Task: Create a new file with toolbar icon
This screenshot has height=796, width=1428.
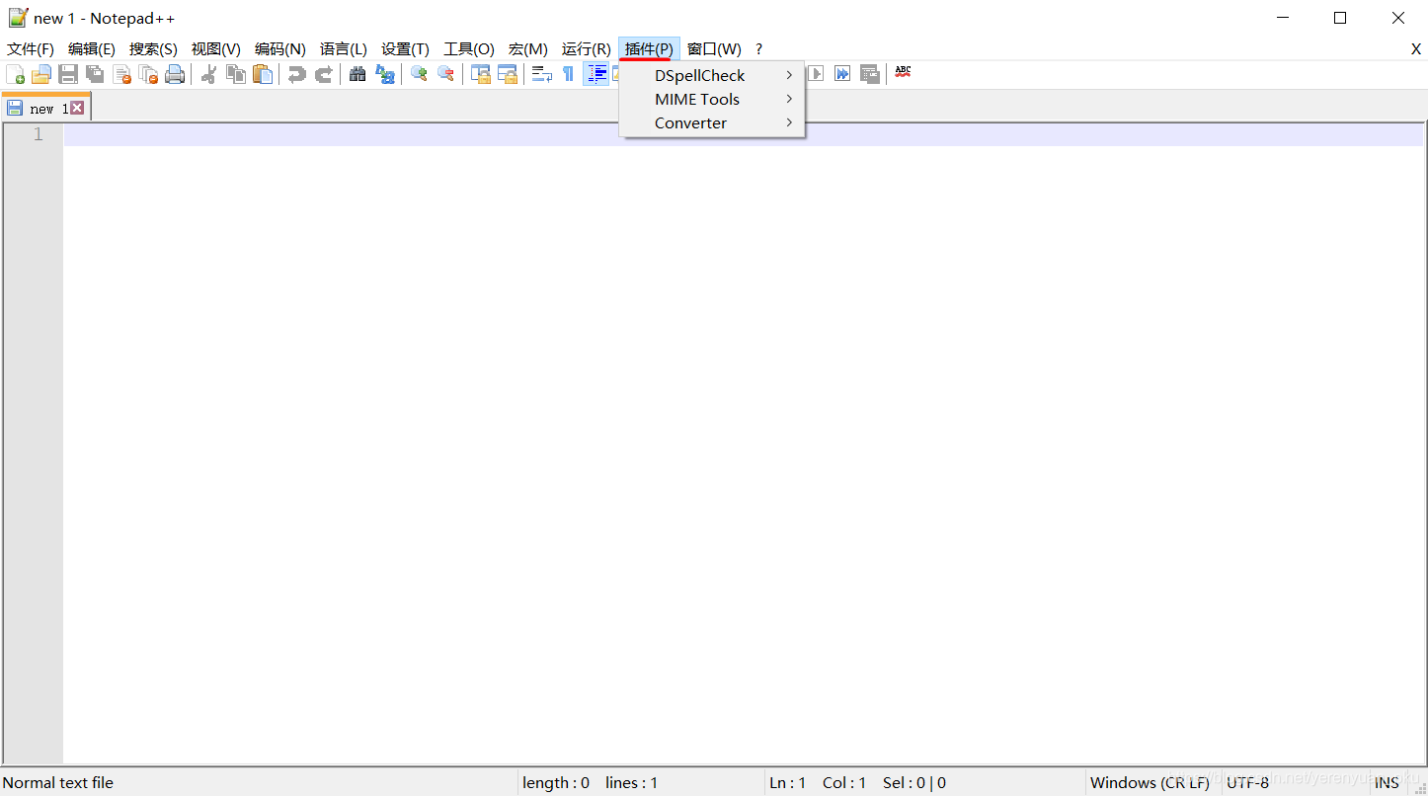Action: pos(15,73)
